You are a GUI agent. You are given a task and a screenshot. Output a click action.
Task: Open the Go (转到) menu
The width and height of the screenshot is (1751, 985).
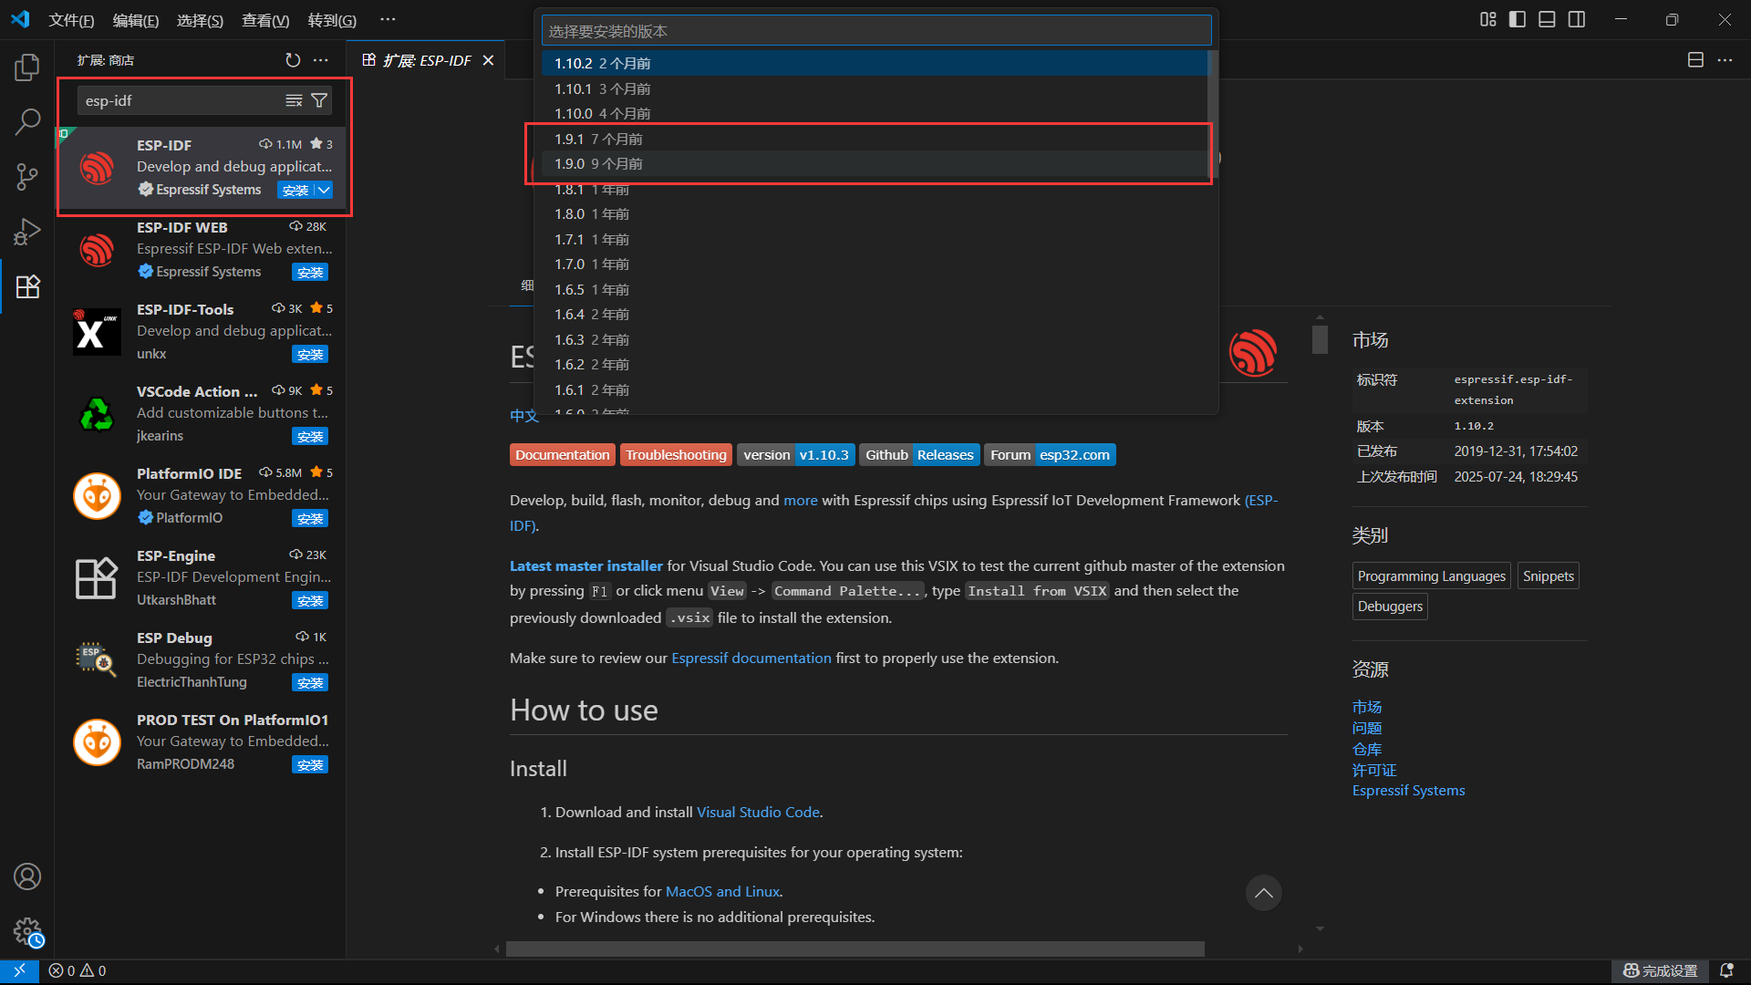332,20
